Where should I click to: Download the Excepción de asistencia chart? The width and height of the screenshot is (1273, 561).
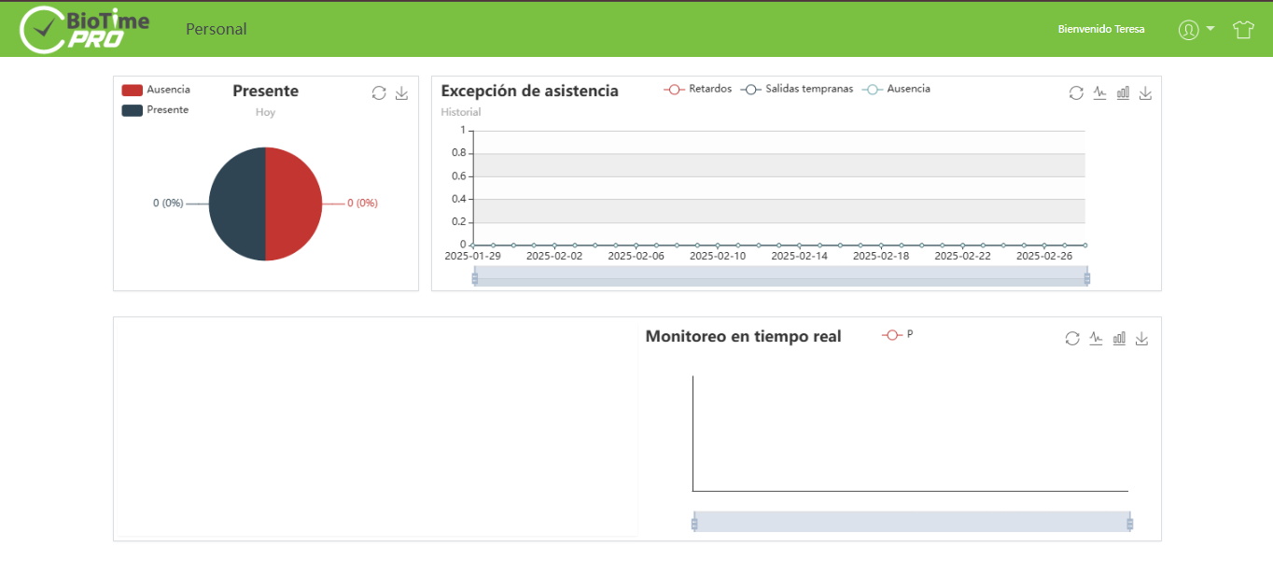(x=1145, y=92)
